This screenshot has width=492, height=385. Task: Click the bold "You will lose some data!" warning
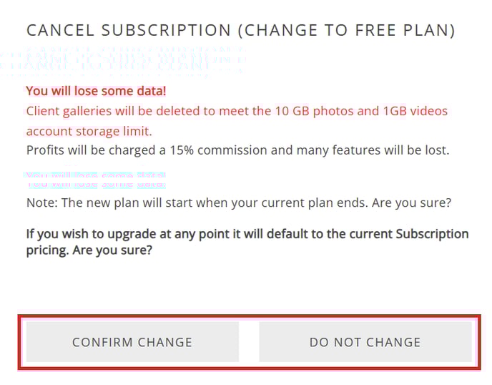point(96,91)
